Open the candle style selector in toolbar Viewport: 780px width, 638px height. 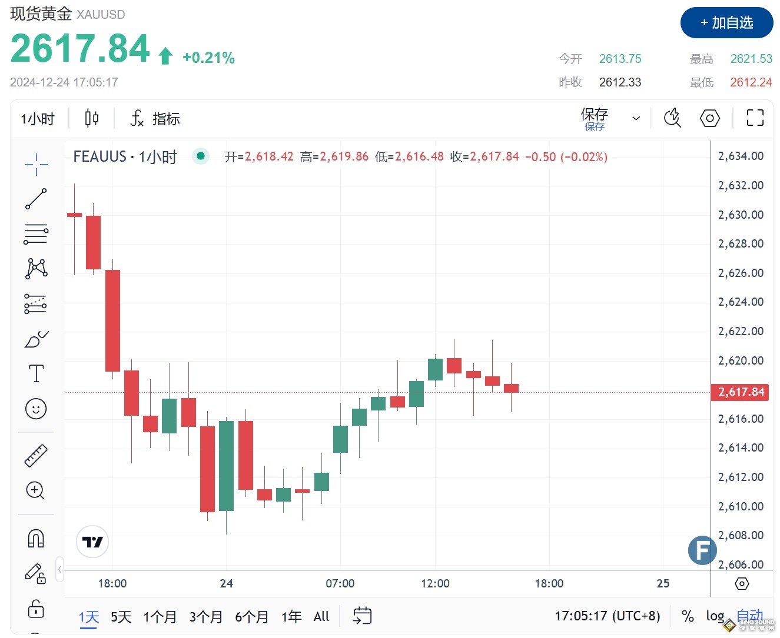(91, 118)
